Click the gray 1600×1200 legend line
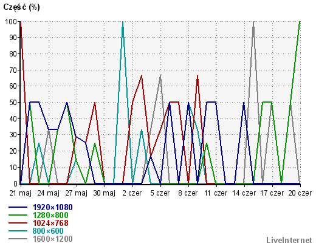The image size is (316, 246). click(x=18, y=239)
